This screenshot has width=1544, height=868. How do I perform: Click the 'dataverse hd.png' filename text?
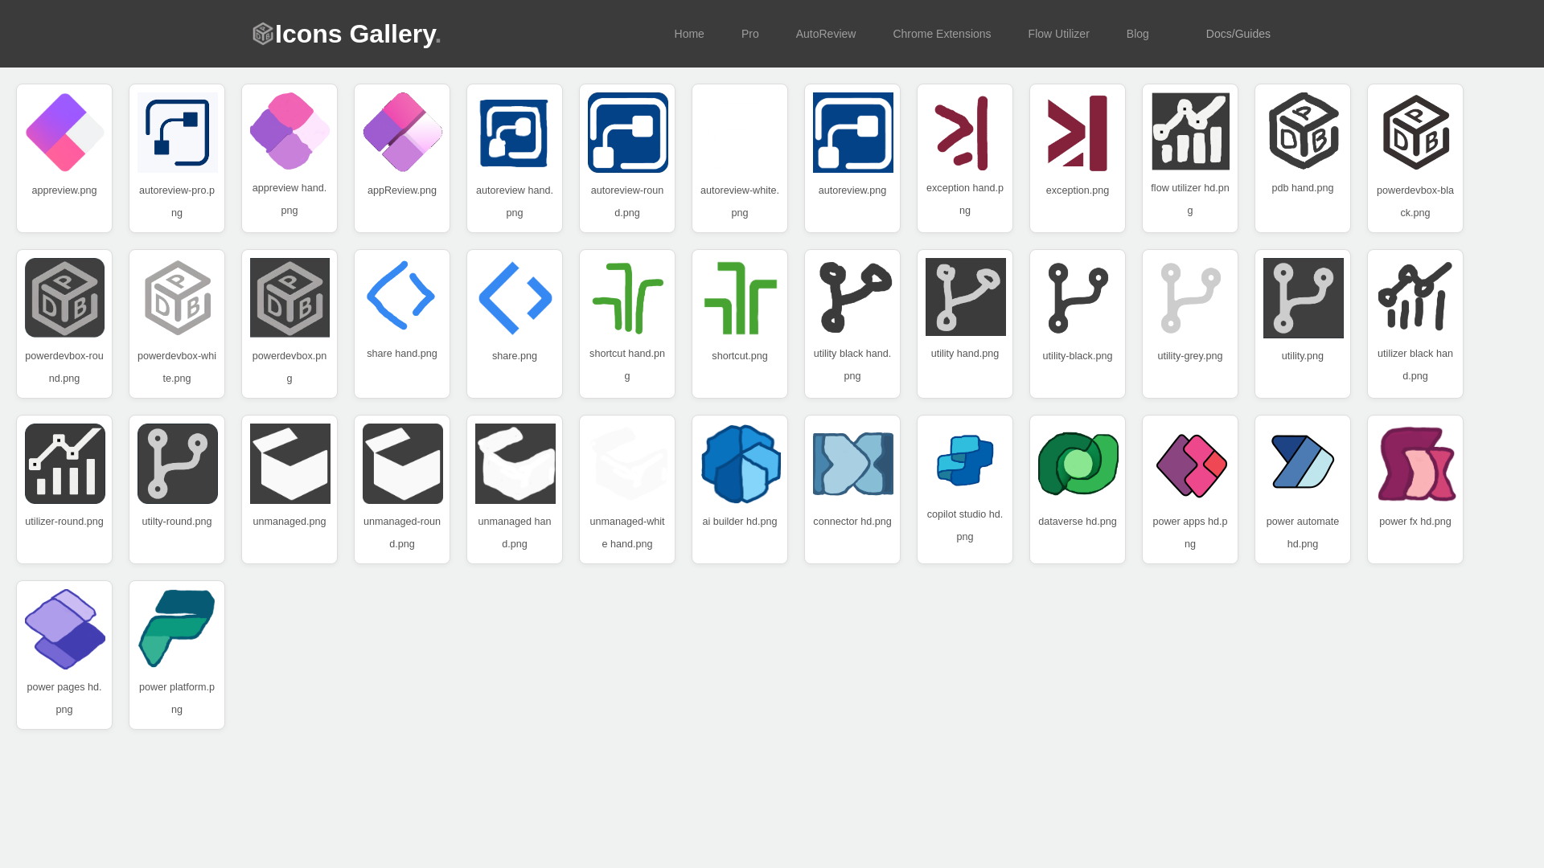pos(1078,522)
